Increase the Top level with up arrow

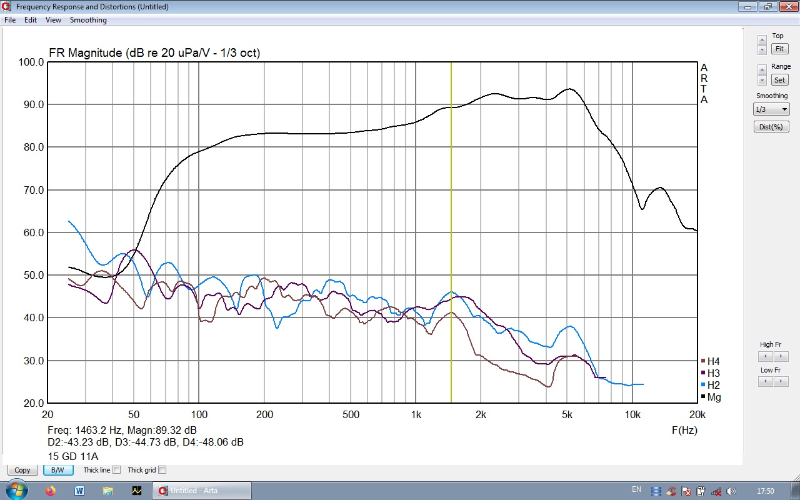point(762,40)
